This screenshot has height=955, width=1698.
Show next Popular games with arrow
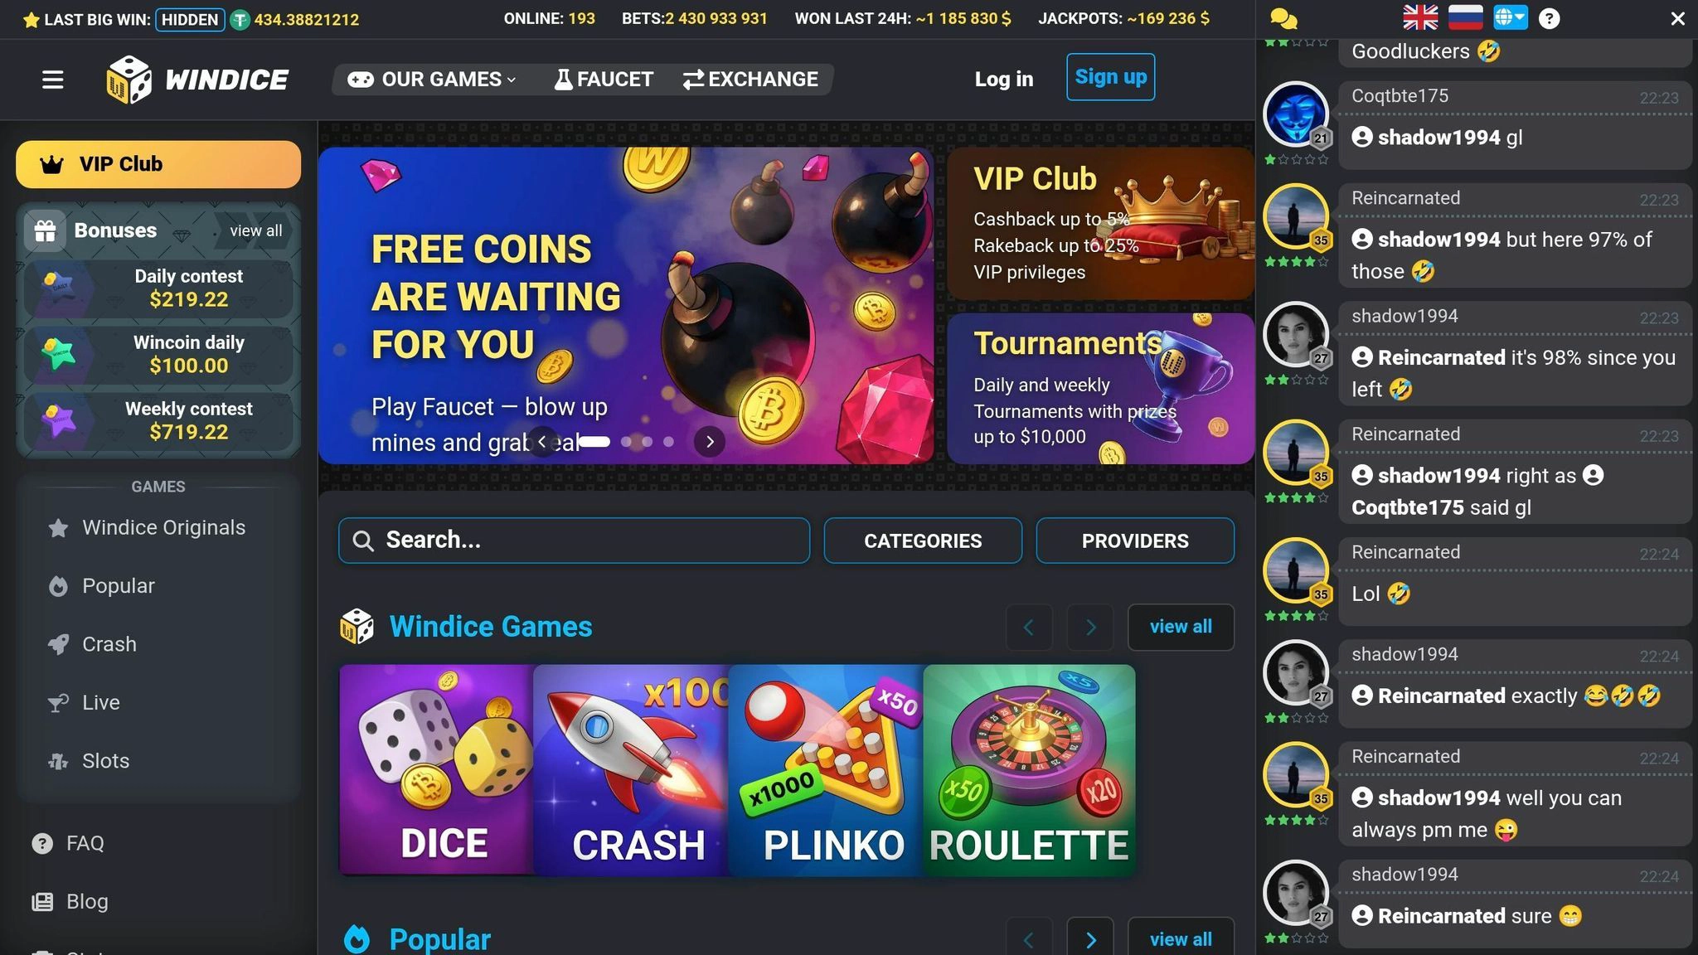[1090, 939]
